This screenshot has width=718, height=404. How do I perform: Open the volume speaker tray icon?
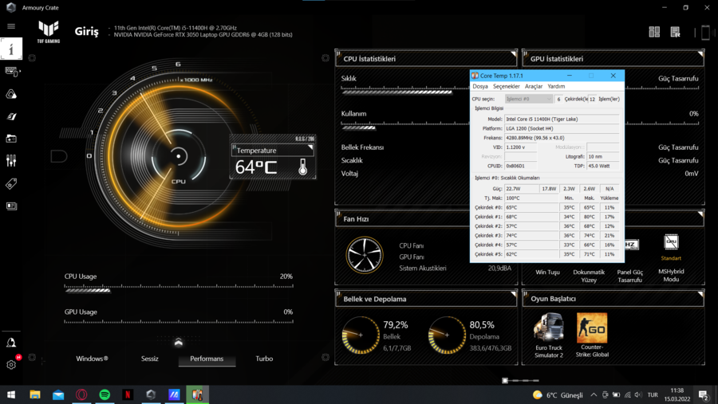tap(639, 394)
